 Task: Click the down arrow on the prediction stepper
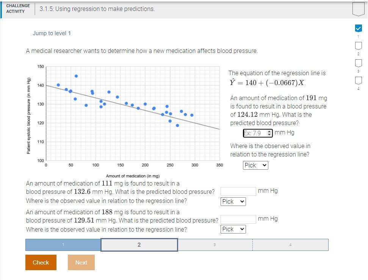[269, 135]
